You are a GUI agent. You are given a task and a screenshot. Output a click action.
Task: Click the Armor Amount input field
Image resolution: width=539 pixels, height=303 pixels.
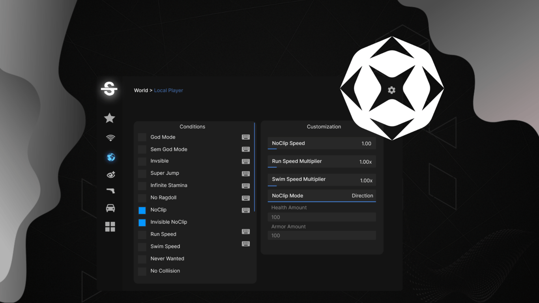tap(322, 236)
